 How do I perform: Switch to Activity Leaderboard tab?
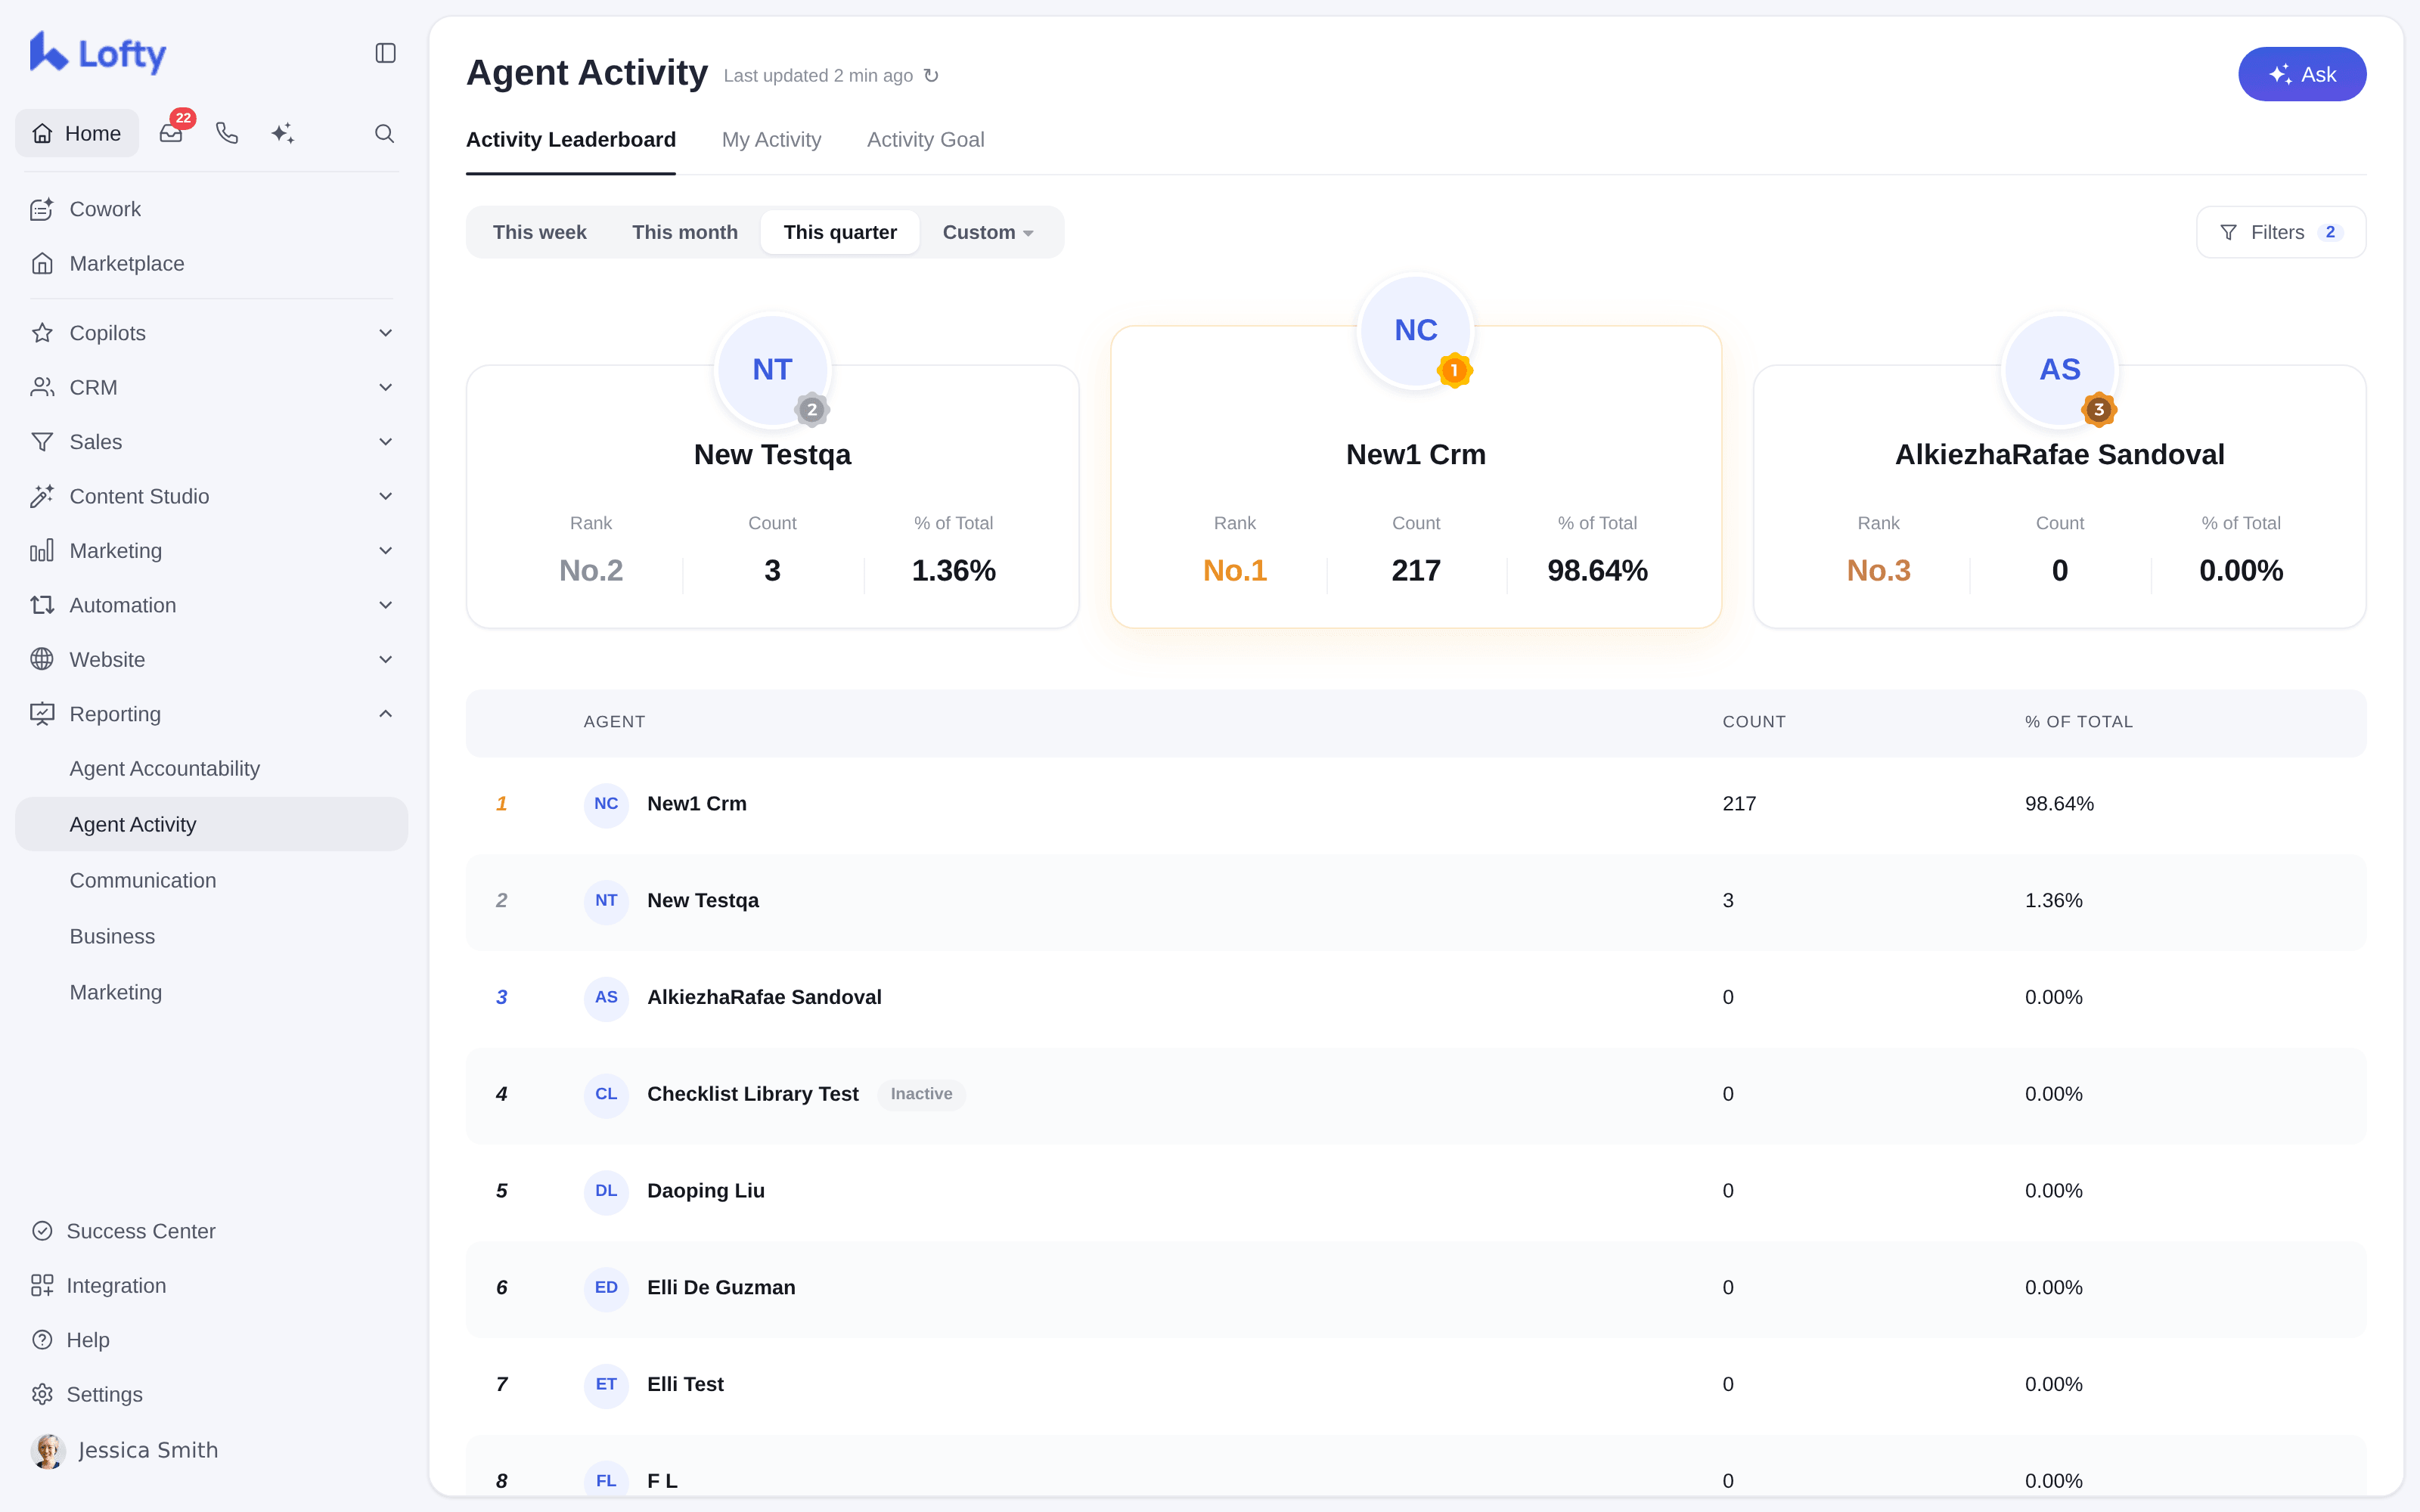pyautogui.click(x=571, y=140)
